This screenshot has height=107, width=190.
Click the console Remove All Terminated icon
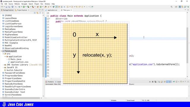[156, 82]
